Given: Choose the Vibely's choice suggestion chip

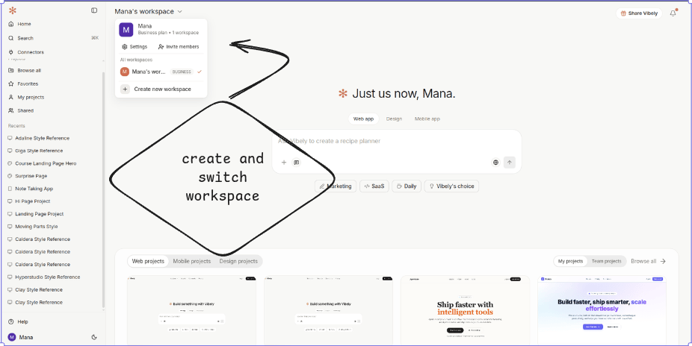Looking at the screenshot, I should 451,186.
